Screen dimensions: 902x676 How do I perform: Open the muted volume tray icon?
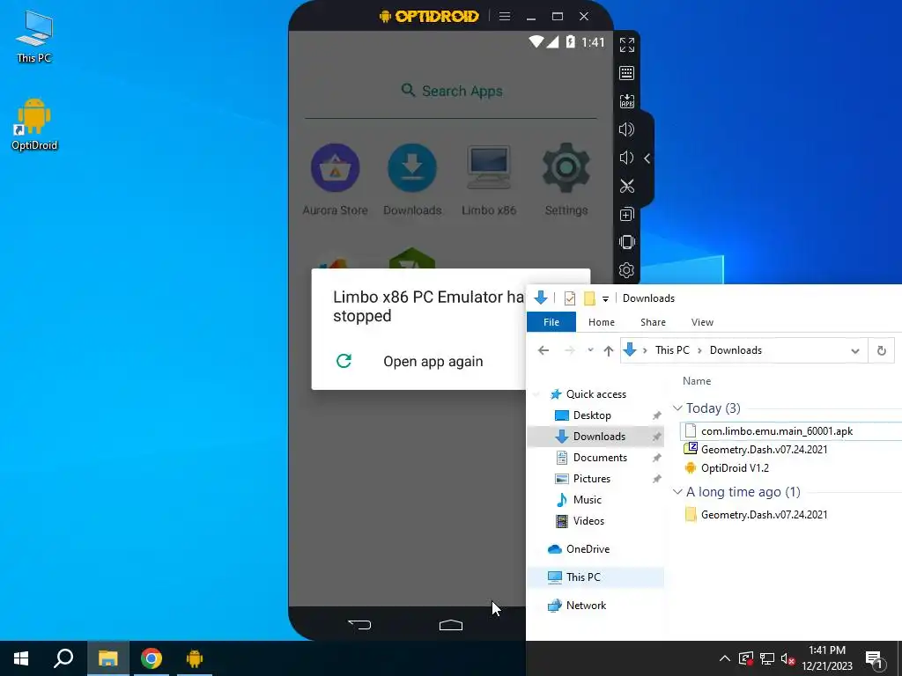787,658
